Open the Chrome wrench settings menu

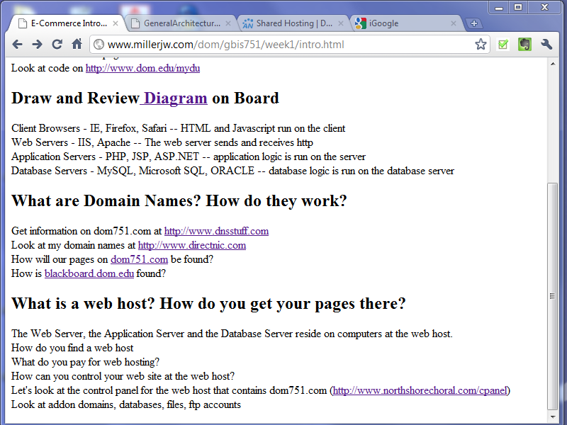click(546, 45)
